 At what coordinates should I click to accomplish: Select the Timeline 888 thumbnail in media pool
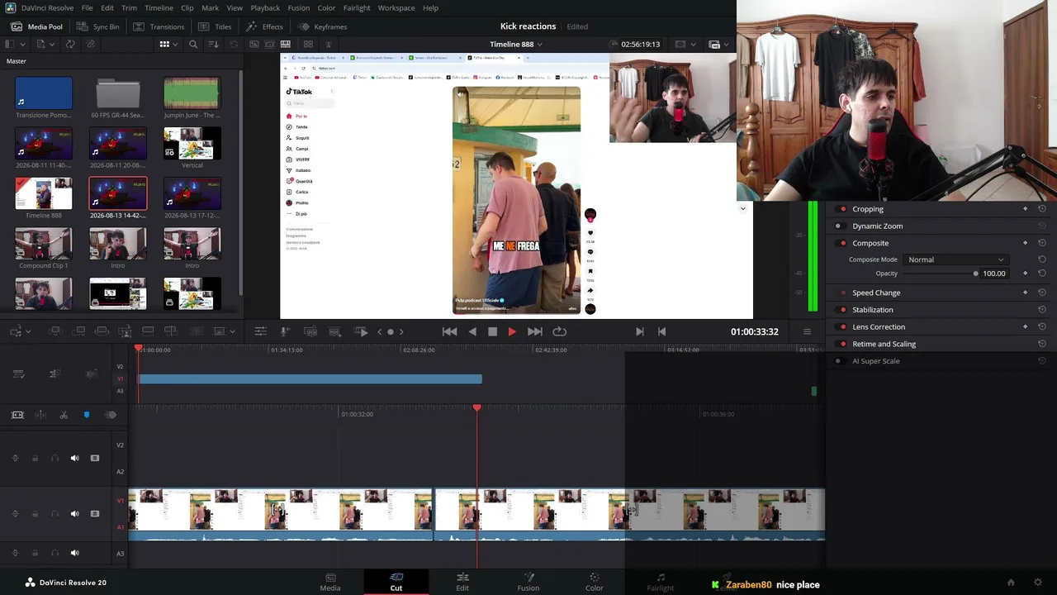click(44, 193)
